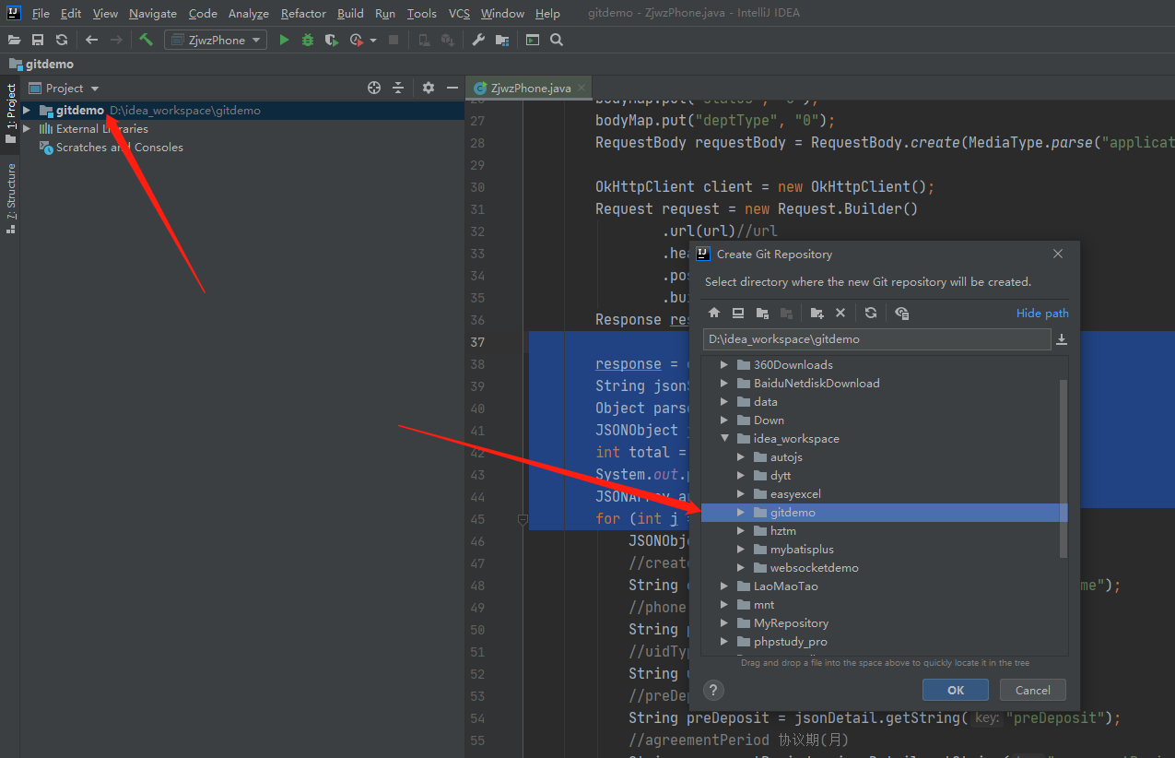The width and height of the screenshot is (1175, 758).
Task: Select the autojs folder
Action: (x=786, y=457)
